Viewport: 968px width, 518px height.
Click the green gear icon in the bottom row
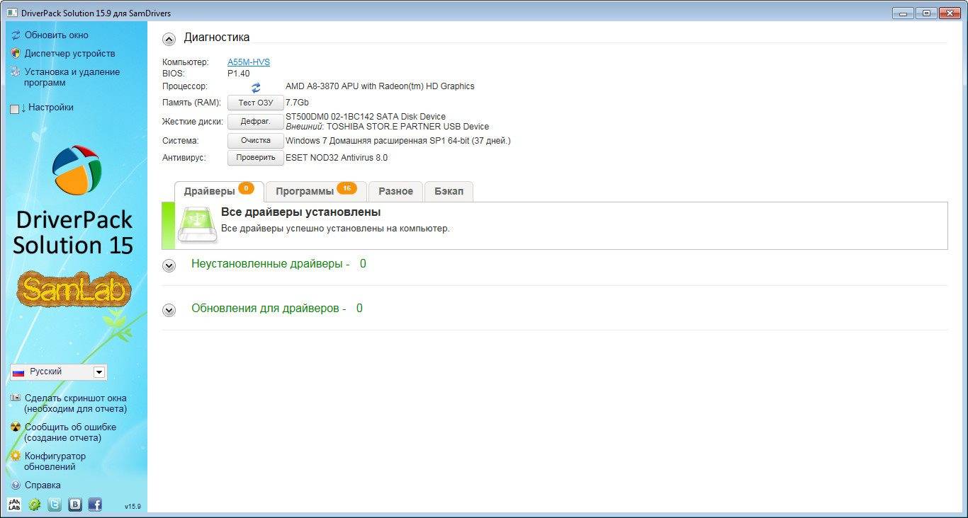tap(34, 505)
